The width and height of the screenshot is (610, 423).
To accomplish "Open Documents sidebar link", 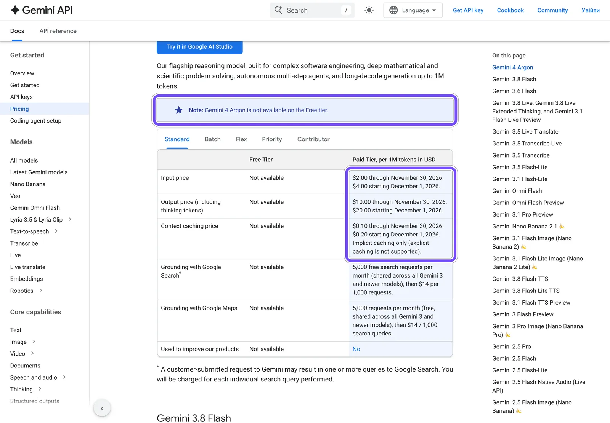I will 25,366.
